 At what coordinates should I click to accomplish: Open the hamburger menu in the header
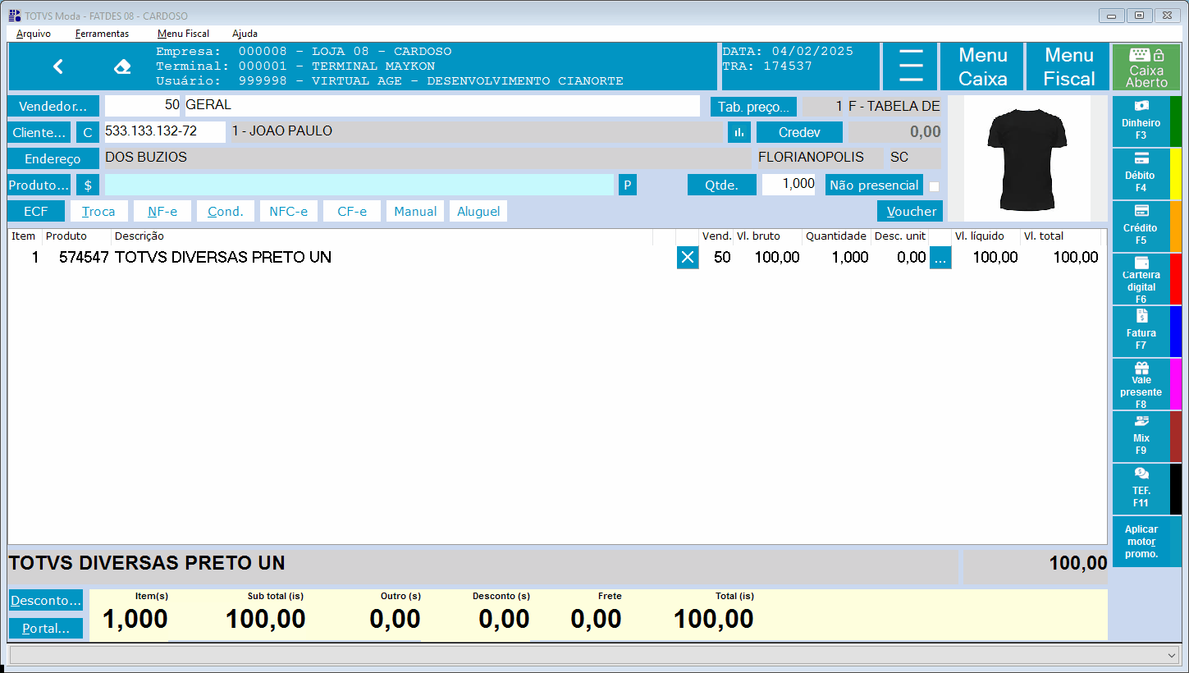pos(911,66)
